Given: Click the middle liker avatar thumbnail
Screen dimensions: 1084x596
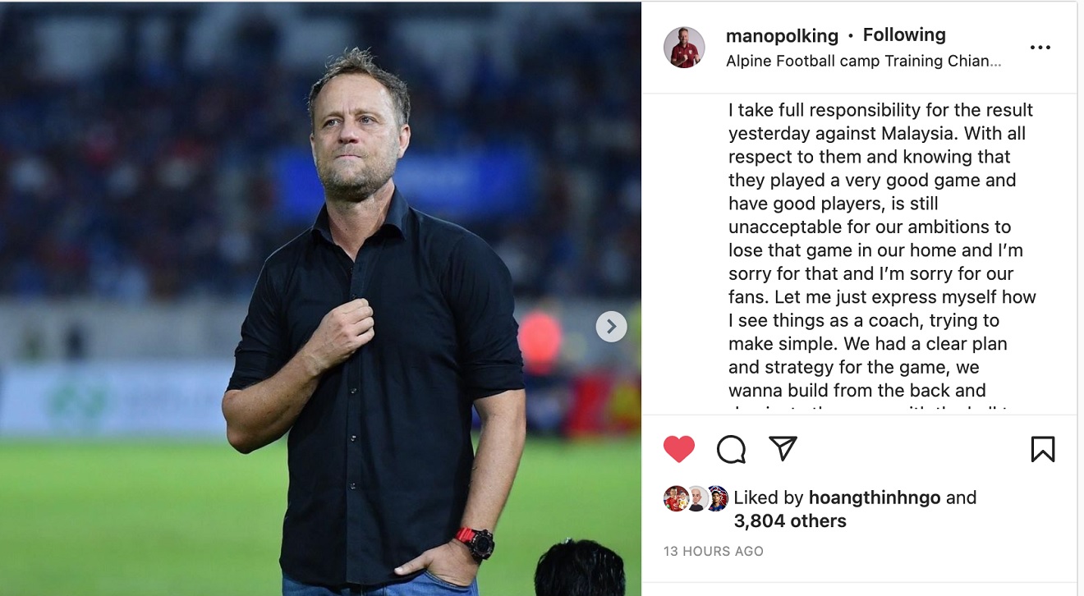Looking at the screenshot, I should click(x=696, y=498).
